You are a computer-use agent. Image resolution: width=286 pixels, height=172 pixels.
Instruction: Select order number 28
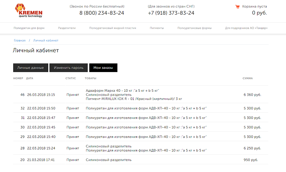tap(23, 148)
